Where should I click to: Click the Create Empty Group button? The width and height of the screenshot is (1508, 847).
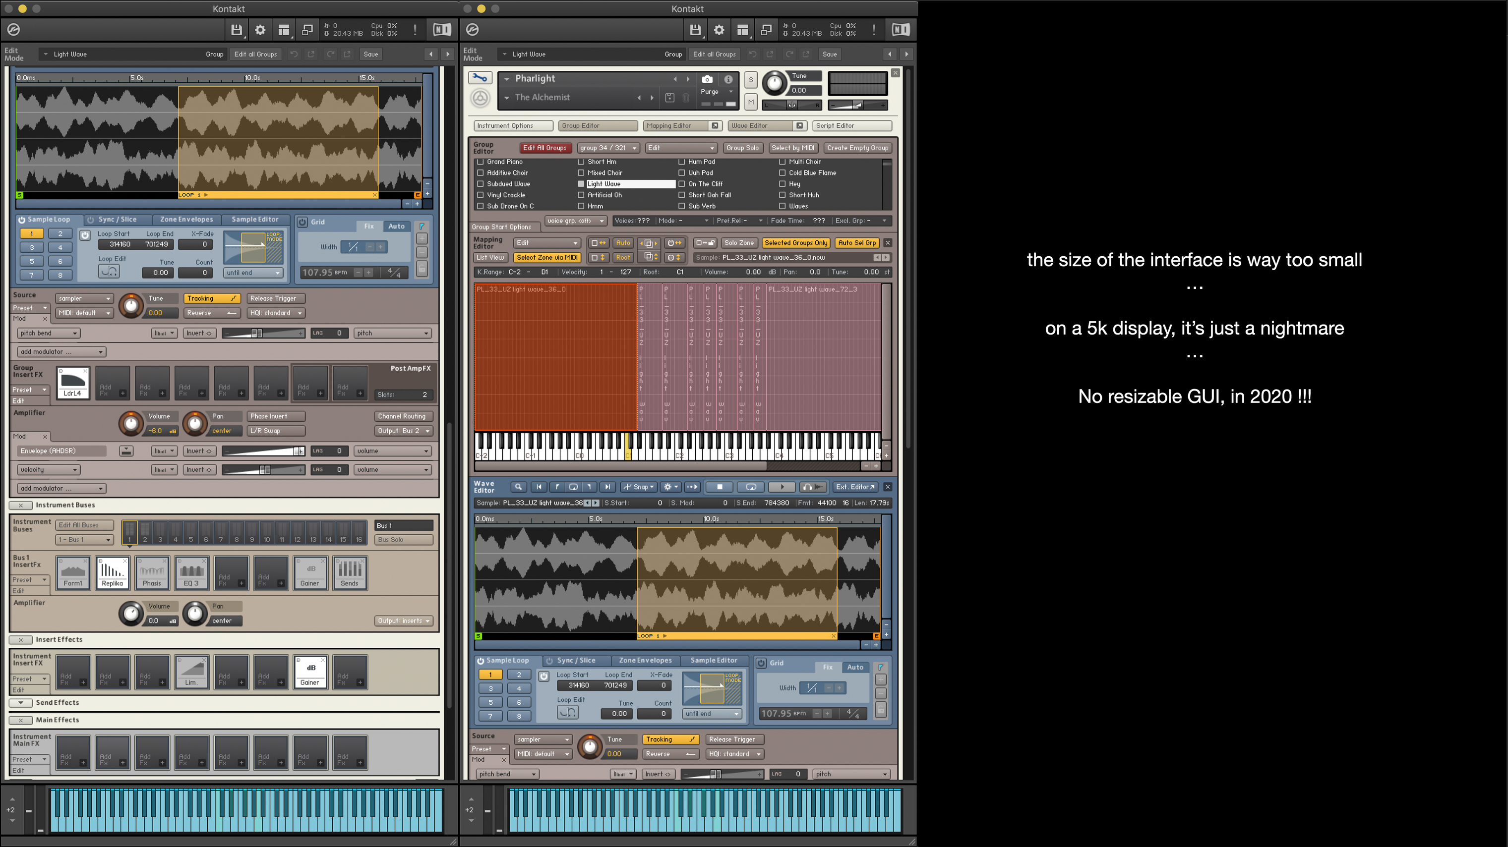857,148
